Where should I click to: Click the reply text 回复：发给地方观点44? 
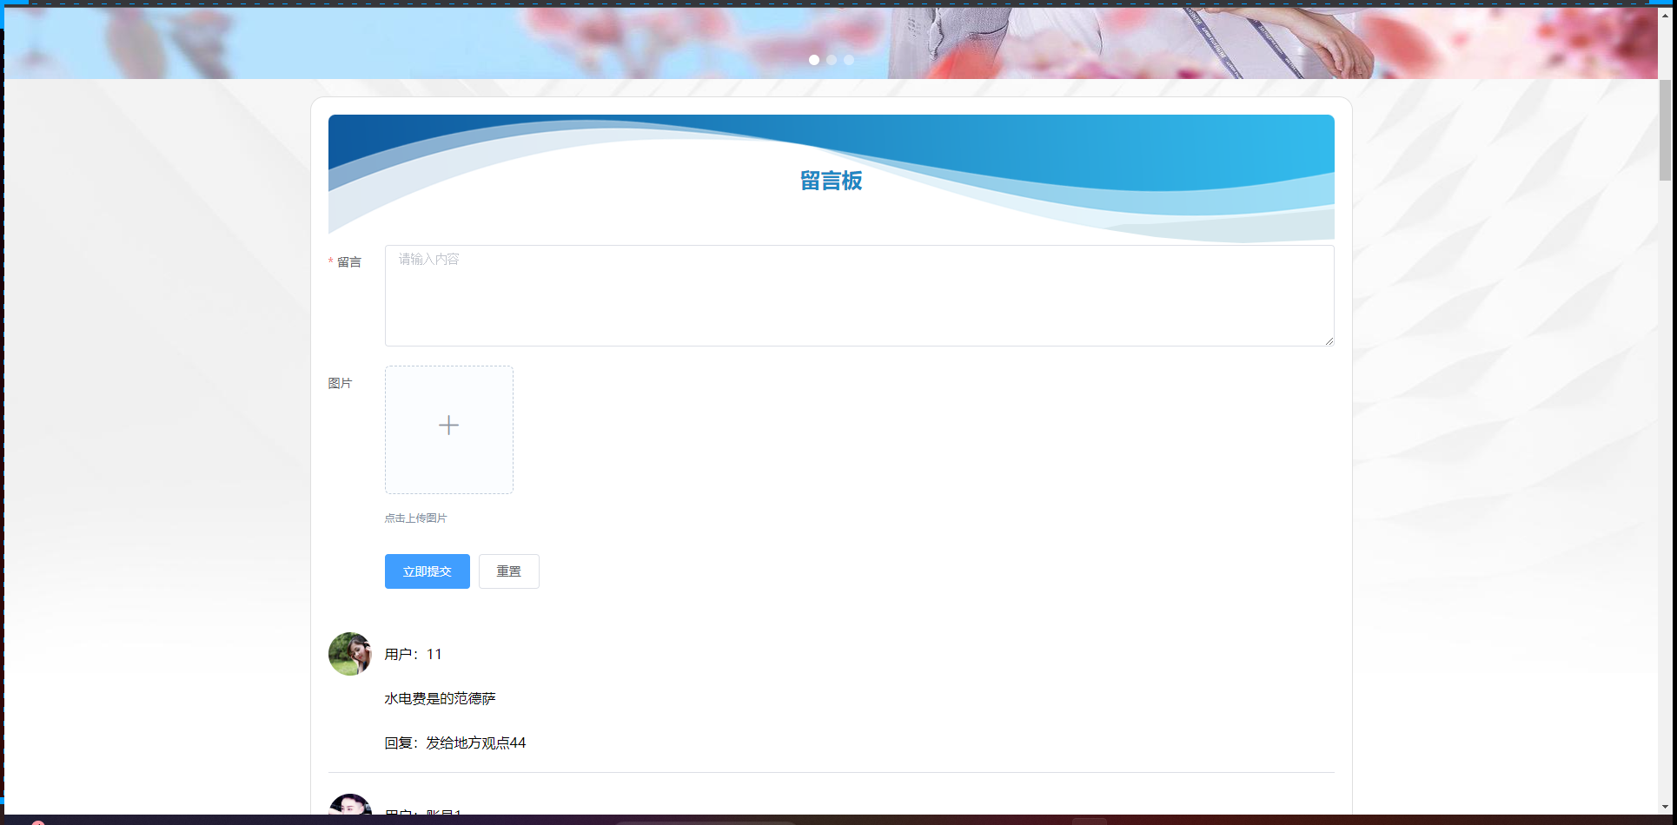pyautogui.click(x=454, y=743)
